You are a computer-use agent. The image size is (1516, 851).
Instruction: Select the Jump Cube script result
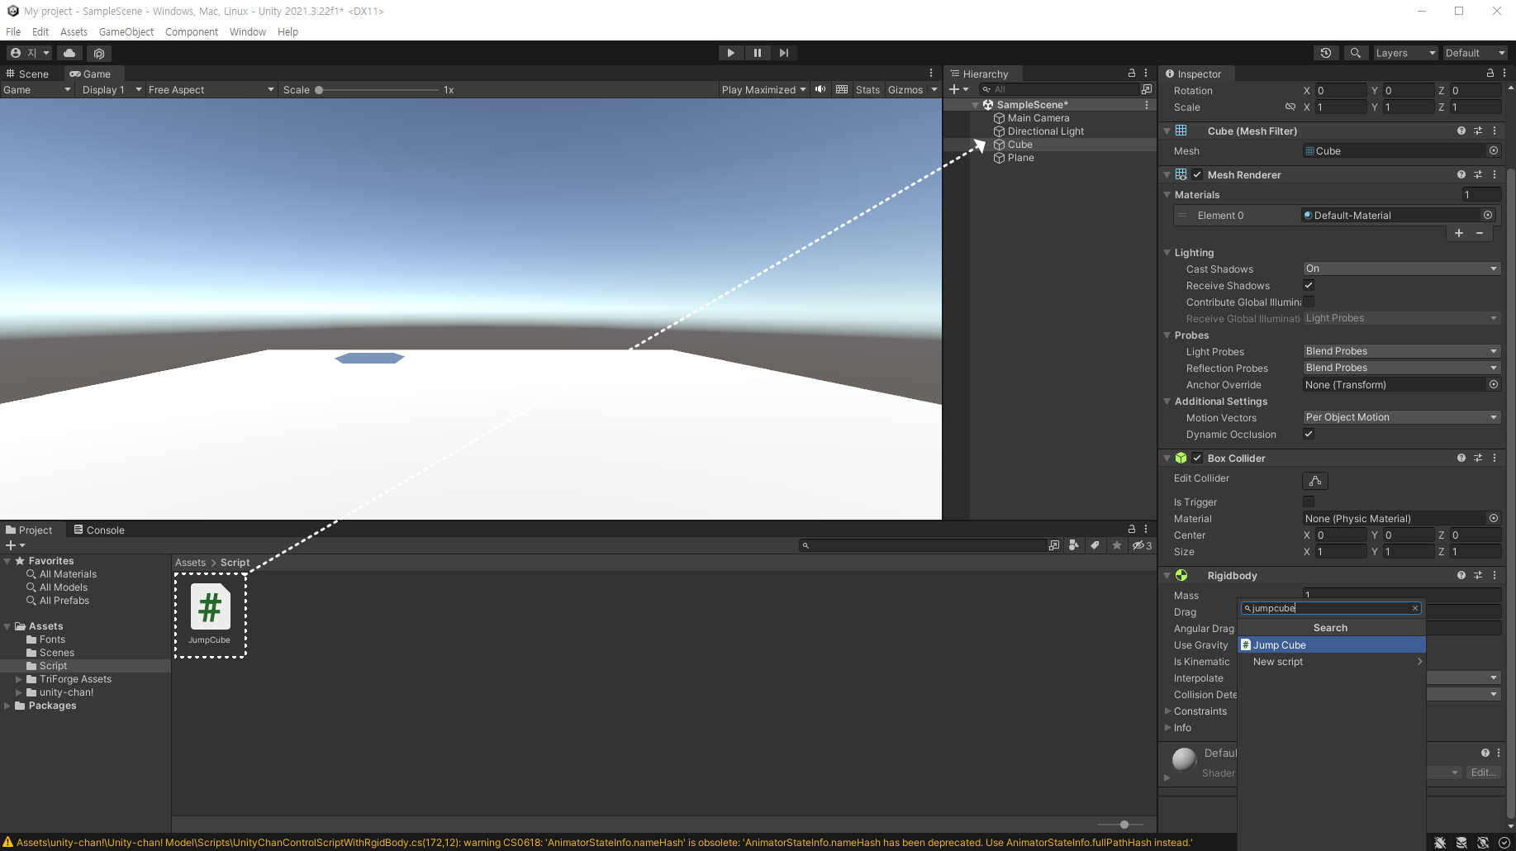coord(1332,644)
